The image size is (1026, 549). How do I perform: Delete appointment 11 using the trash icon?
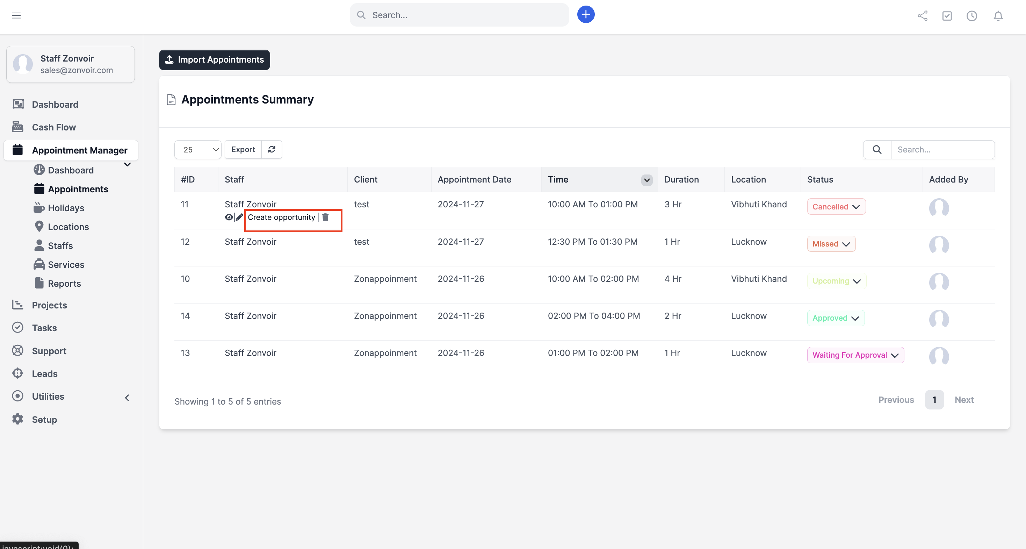click(326, 217)
